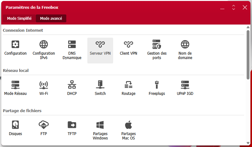
Task: Open Partages Windows settings
Action: click(100, 131)
